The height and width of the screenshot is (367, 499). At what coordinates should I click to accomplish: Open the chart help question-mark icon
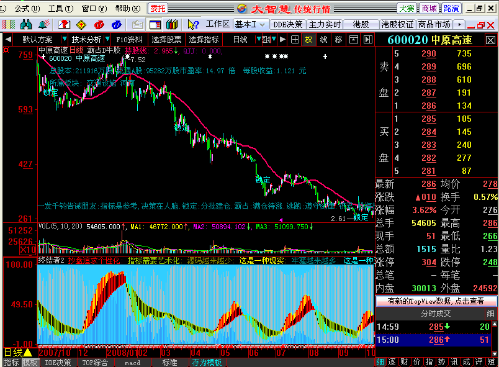64,24
